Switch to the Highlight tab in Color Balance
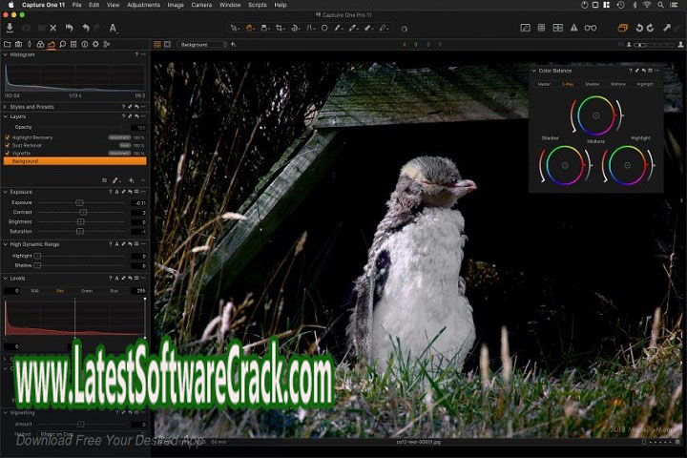 [645, 84]
